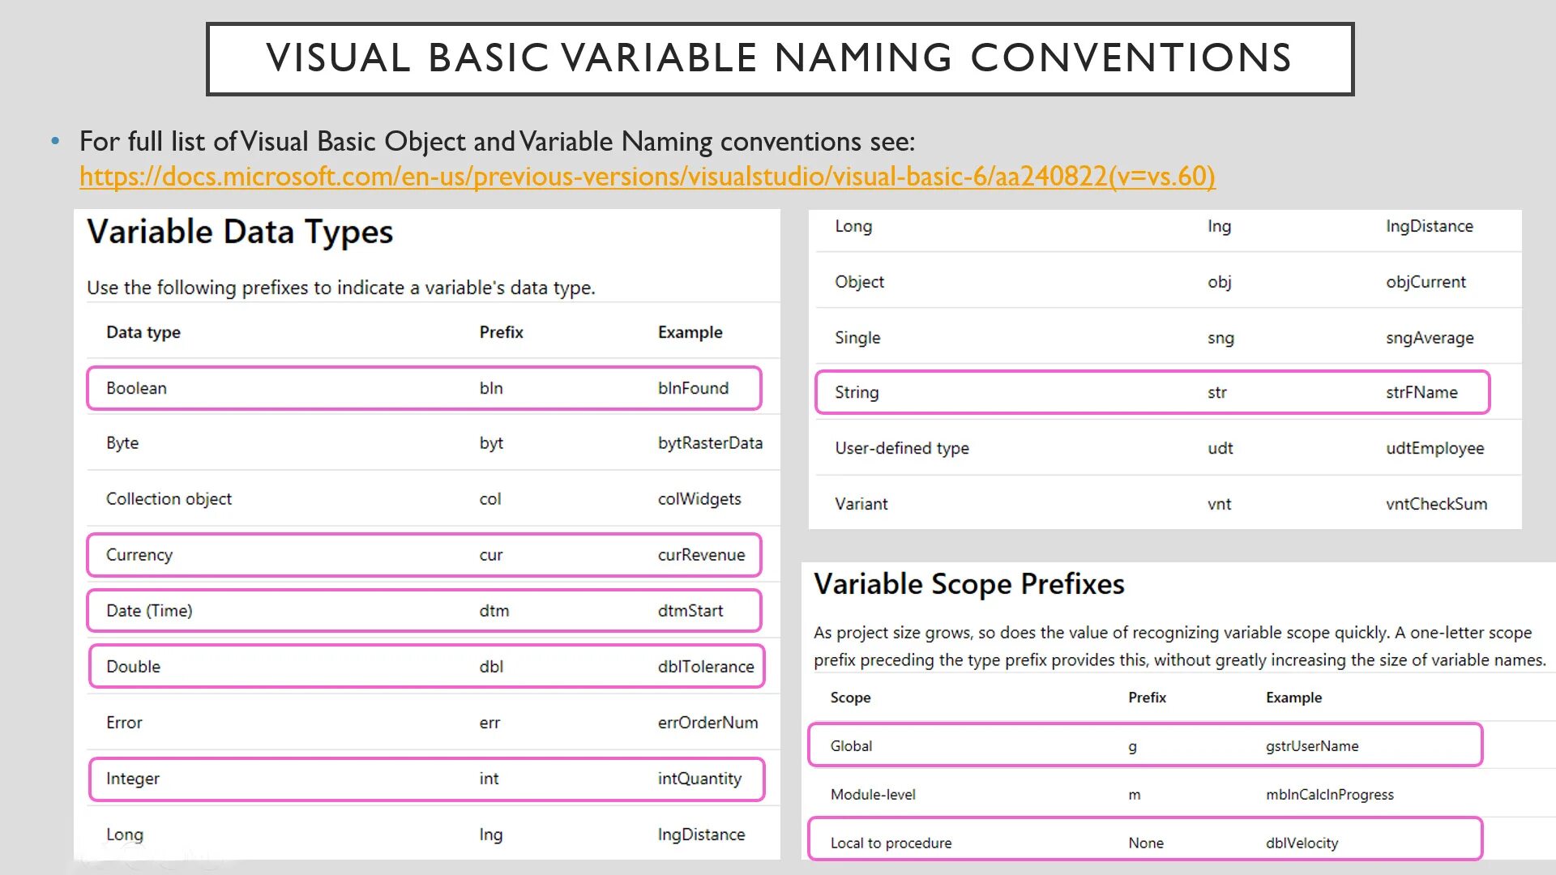Click the 'int' prefix cell

click(x=489, y=779)
